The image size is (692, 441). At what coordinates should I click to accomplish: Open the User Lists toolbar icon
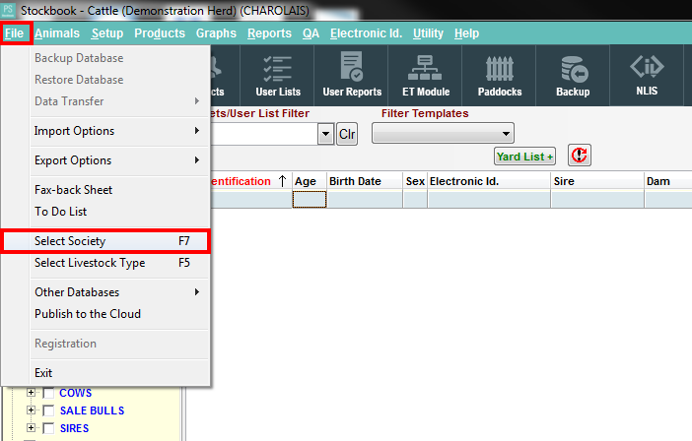[x=278, y=76]
